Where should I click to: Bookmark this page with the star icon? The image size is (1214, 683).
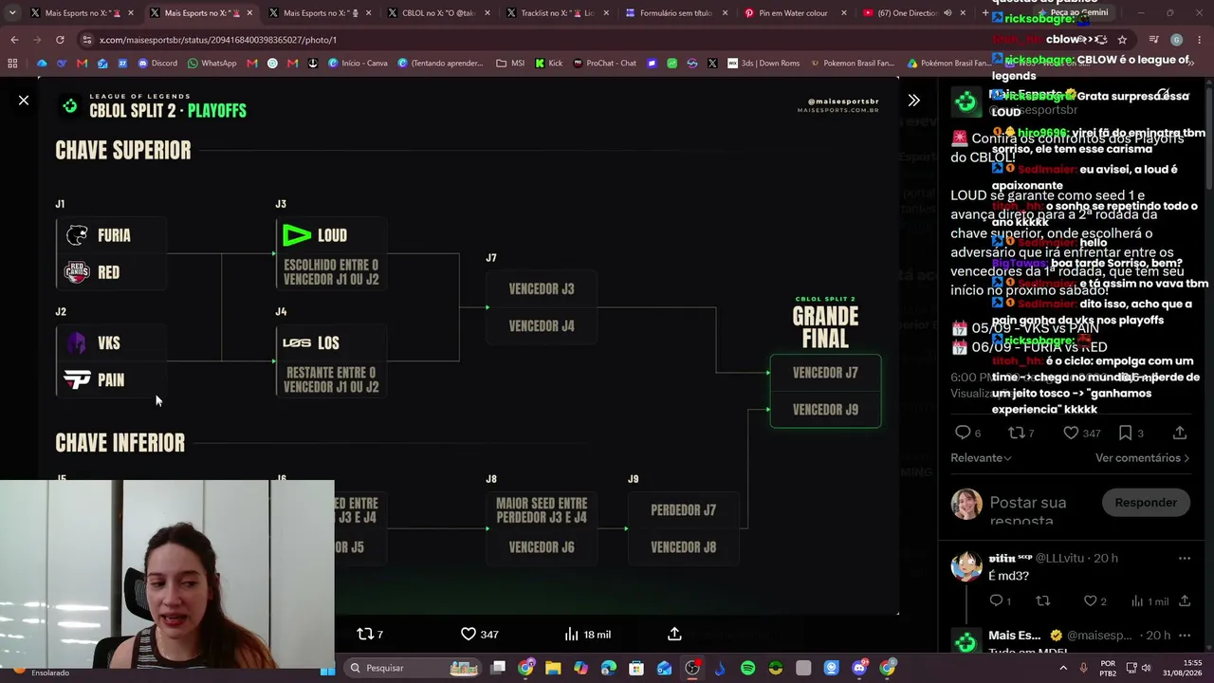pyautogui.click(x=1122, y=40)
